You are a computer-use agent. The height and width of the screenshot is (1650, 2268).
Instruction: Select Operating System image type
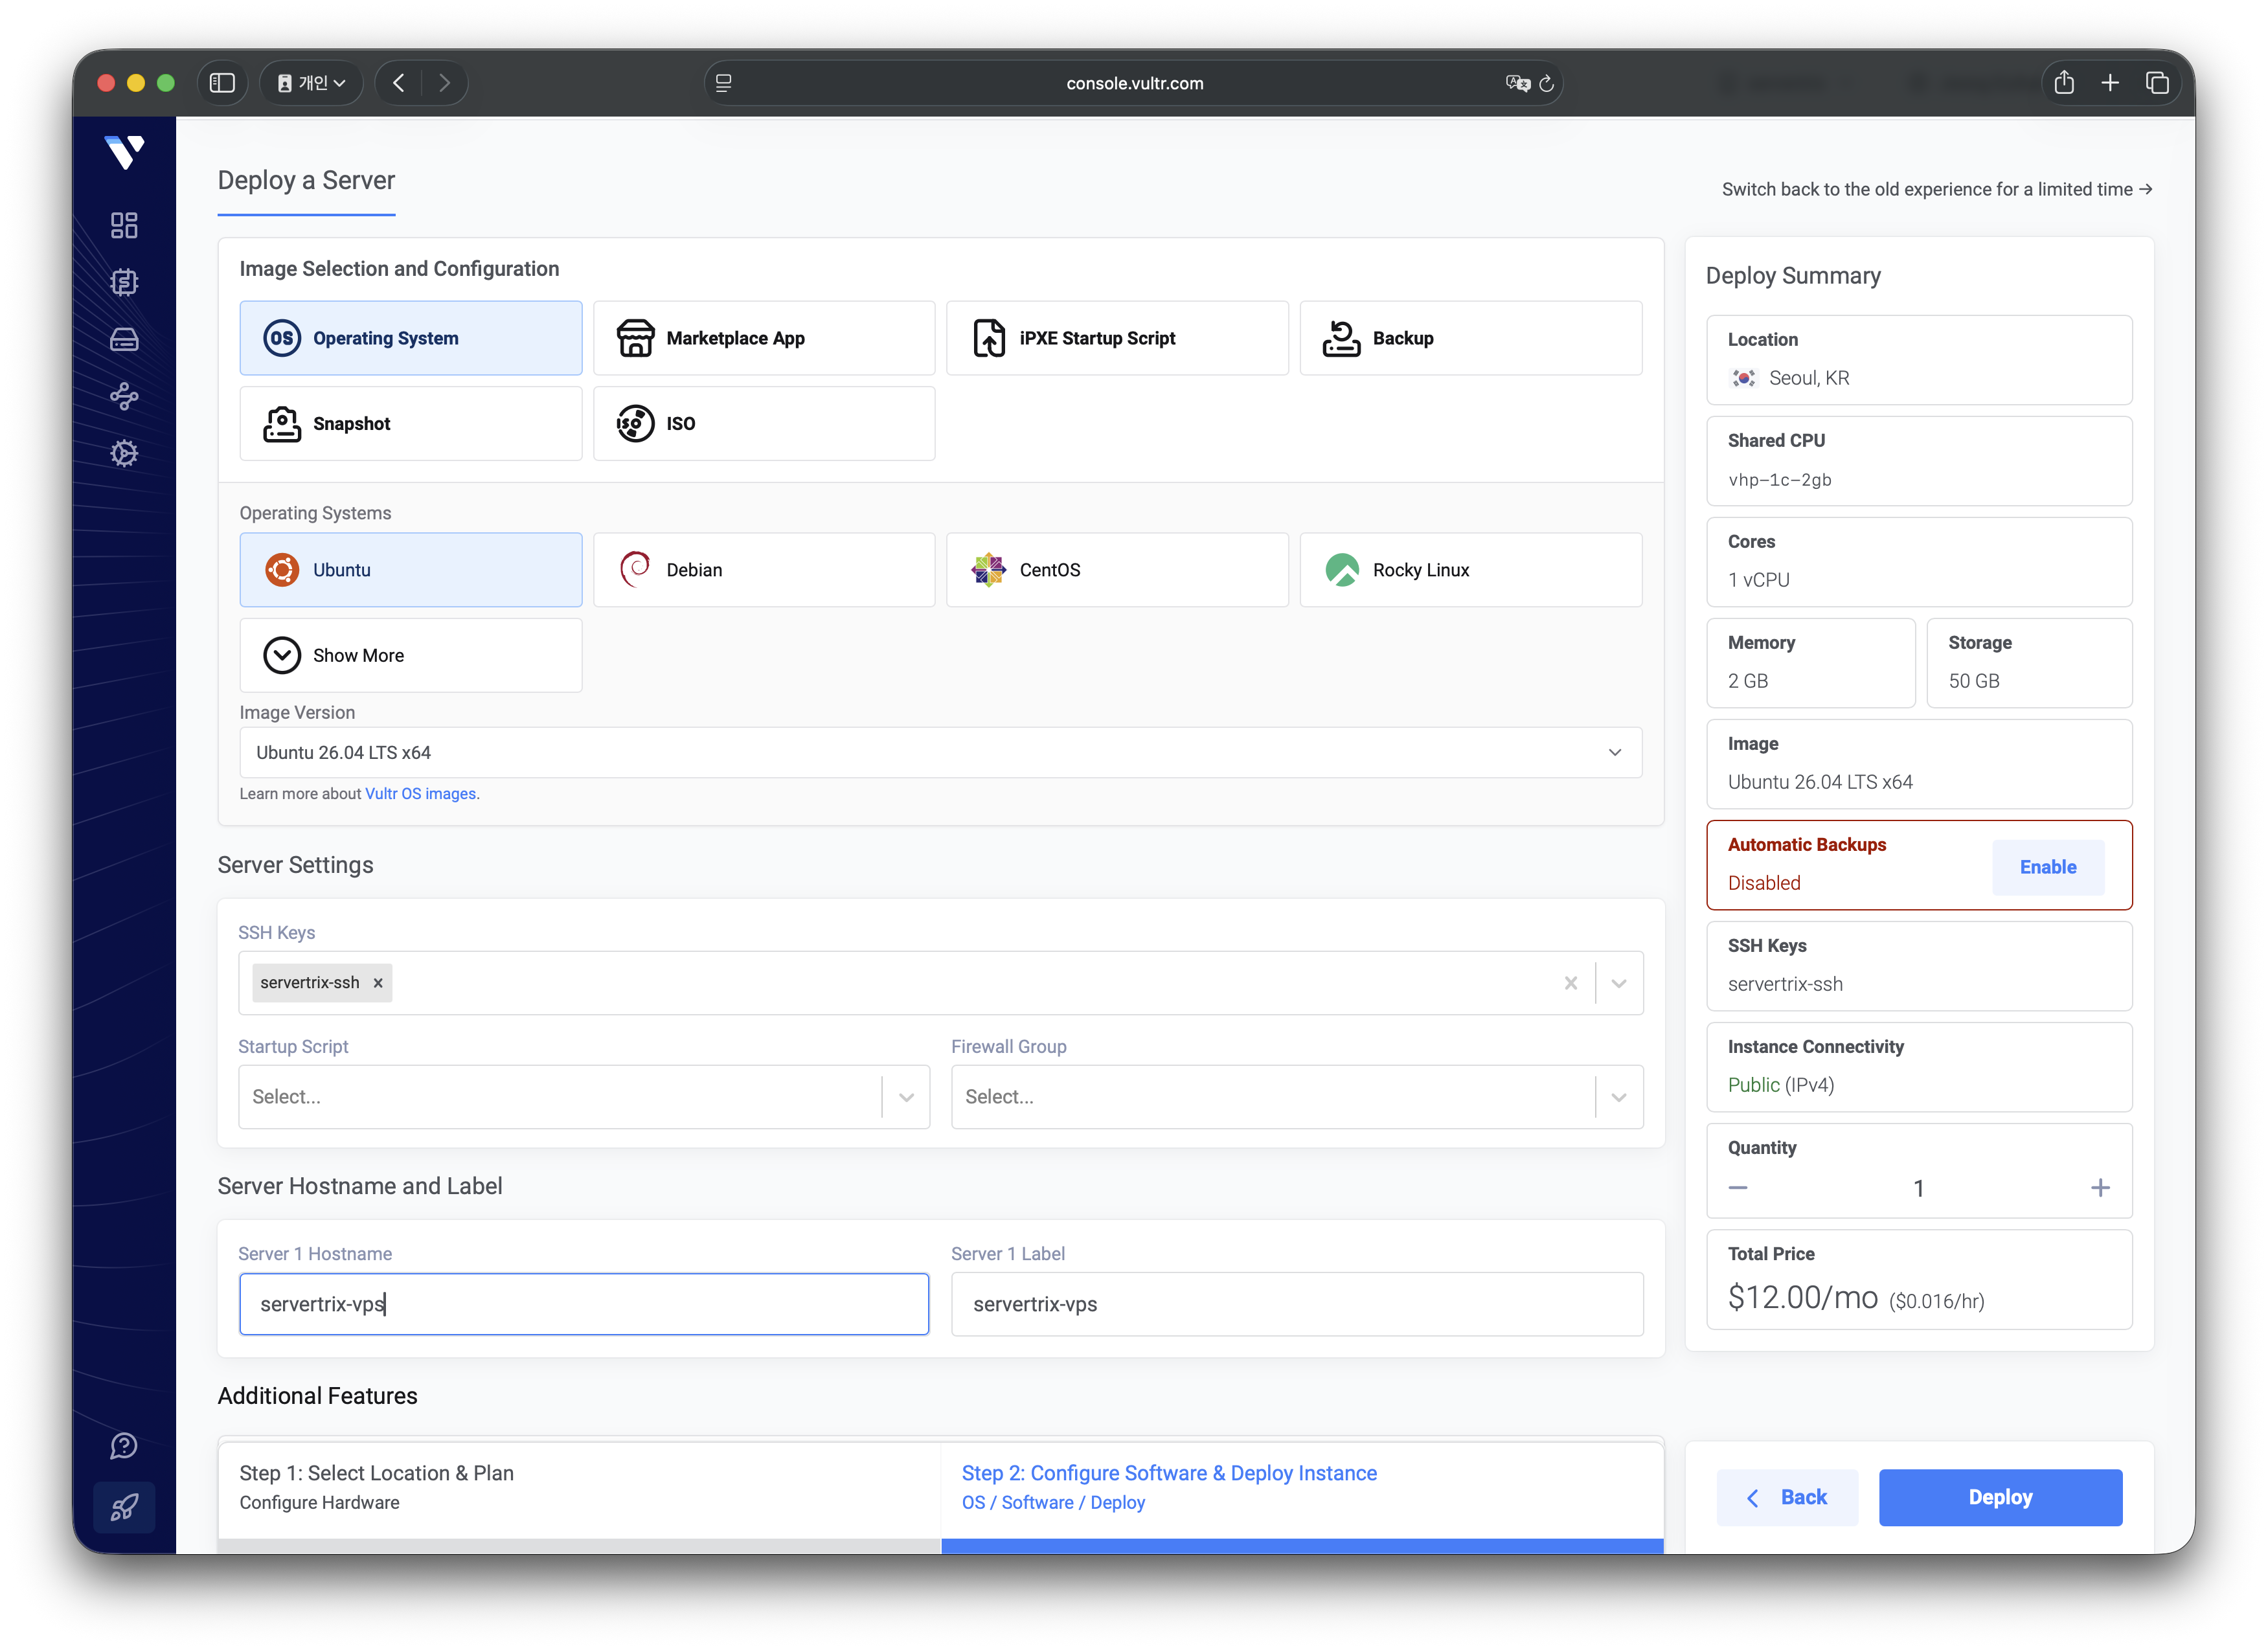411,338
